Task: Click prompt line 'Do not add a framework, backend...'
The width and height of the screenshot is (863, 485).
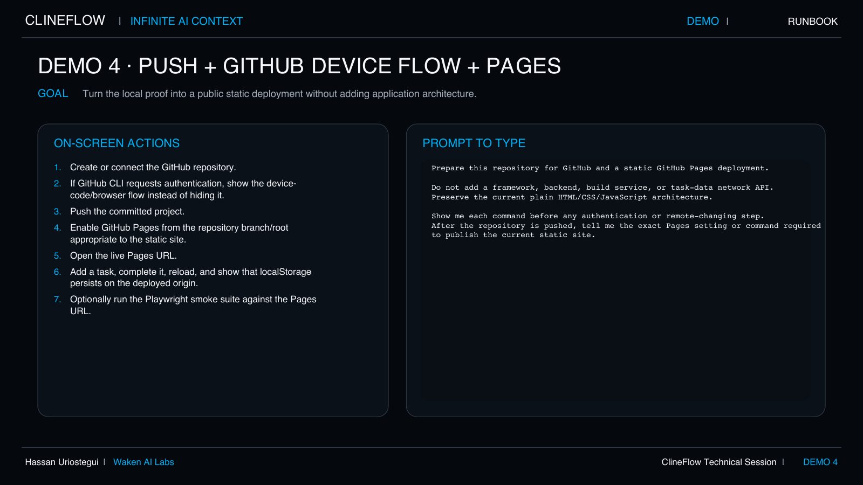Action: pyautogui.click(x=602, y=188)
